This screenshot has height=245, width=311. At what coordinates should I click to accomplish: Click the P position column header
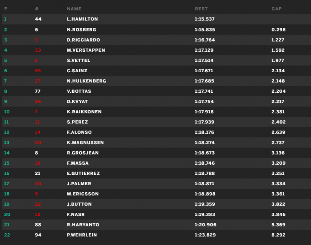click(5, 9)
